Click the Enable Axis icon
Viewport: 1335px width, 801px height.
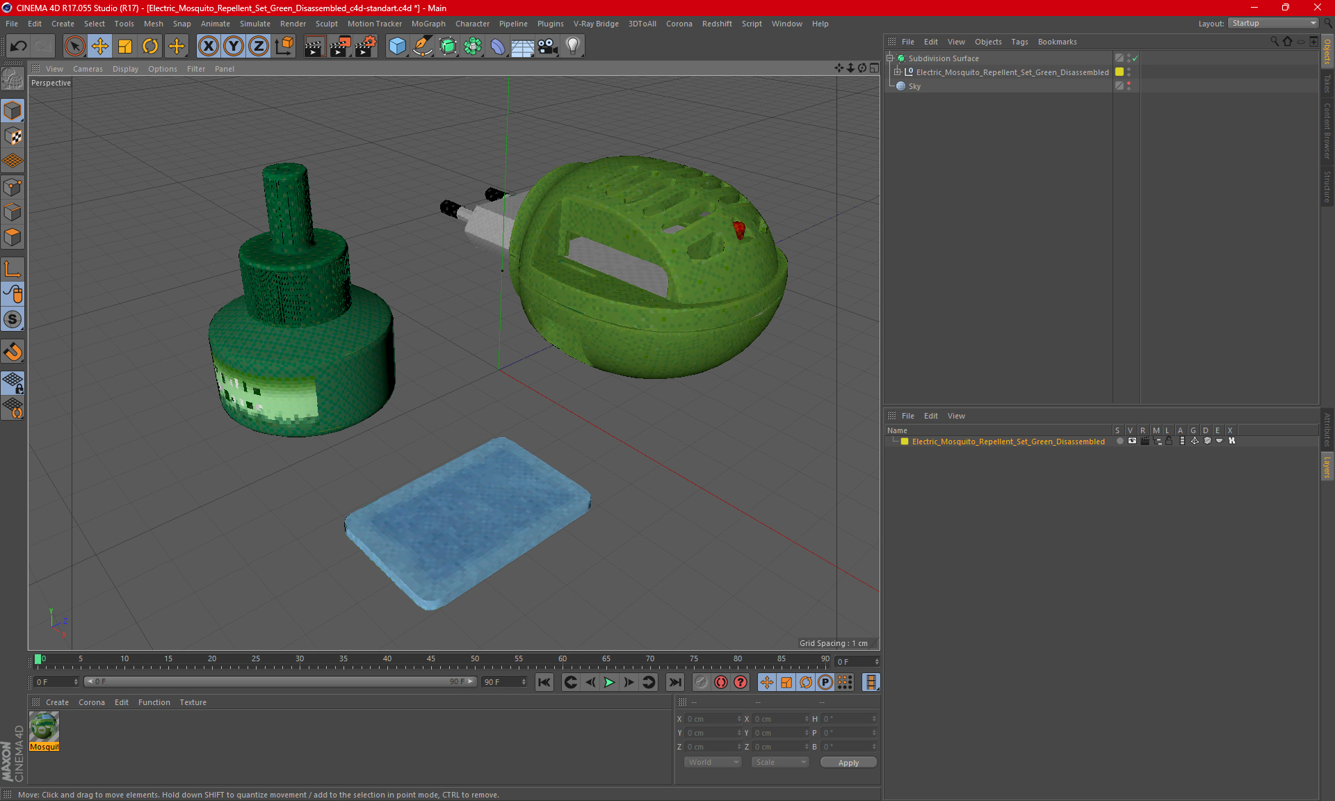[x=13, y=269]
